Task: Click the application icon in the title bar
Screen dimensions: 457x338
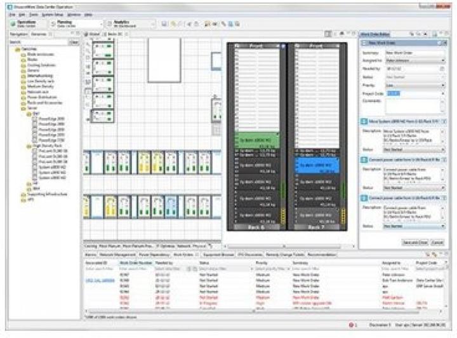Action: pyautogui.click(x=10, y=7)
